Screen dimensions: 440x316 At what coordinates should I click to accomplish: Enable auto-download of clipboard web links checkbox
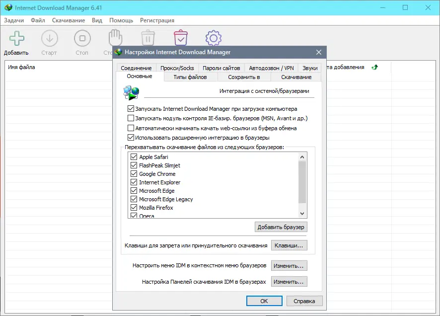click(131, 128)
